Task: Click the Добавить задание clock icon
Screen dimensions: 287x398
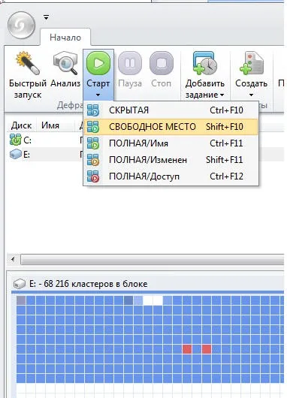Action: point(204,64)
